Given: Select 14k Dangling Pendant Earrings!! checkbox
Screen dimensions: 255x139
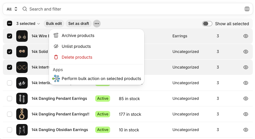Looking at the screenshot, I should pyautogui.click(x=10, y=114).
